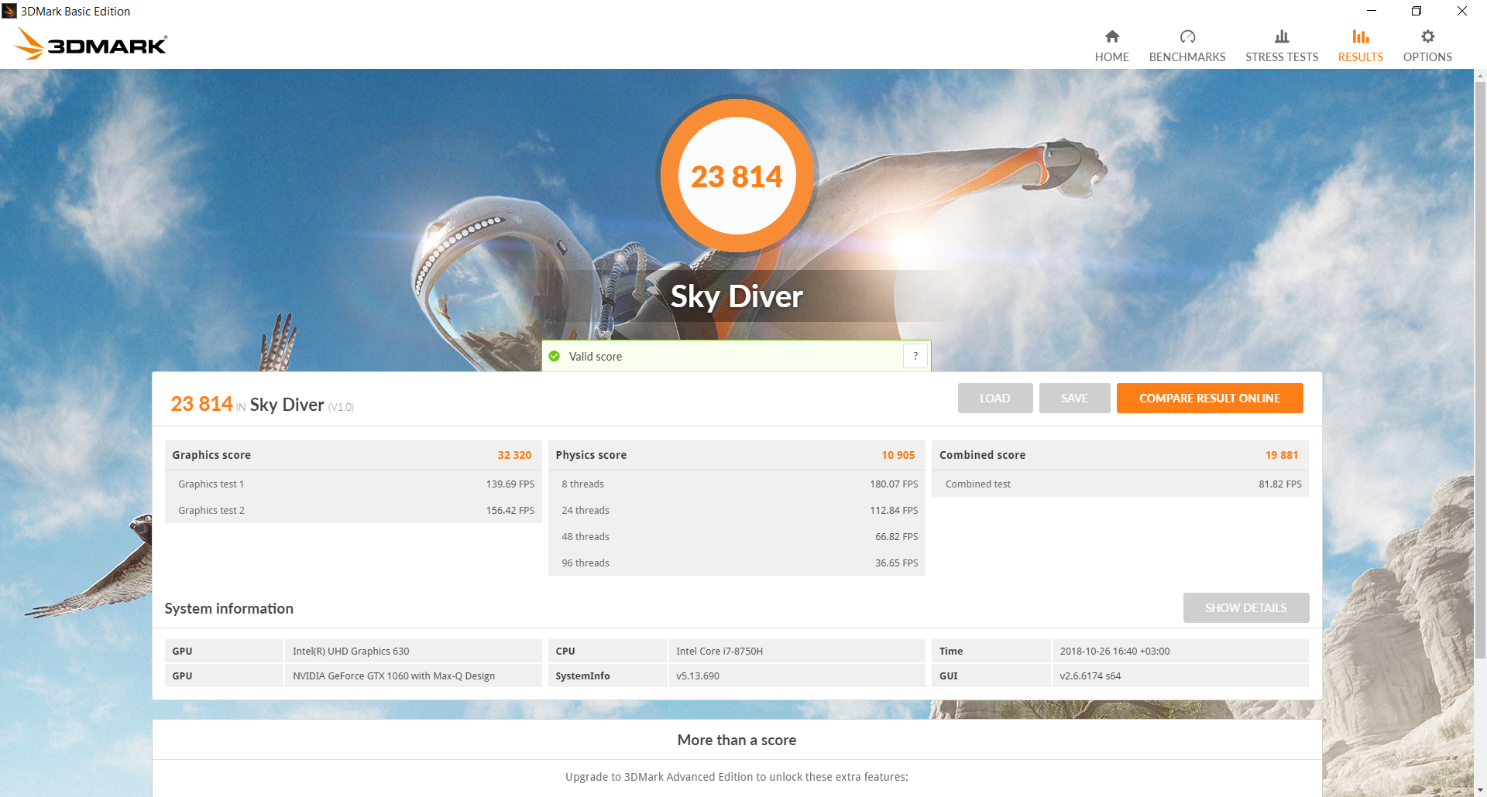The width and height of the screenshot is (1487, 797).
Task: Click the SAVE button
Action: (1074, 398)
